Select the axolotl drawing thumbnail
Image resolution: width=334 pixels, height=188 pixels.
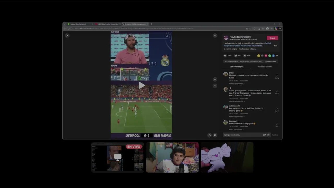point(227,157)
